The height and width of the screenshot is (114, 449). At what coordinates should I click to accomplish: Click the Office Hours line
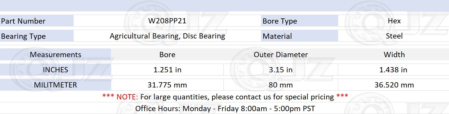tap(225, 109)
